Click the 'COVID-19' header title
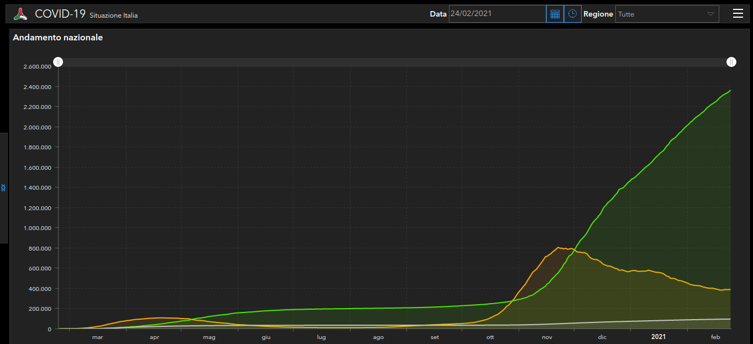The image size is (753, 344). [x=60, y=14]
